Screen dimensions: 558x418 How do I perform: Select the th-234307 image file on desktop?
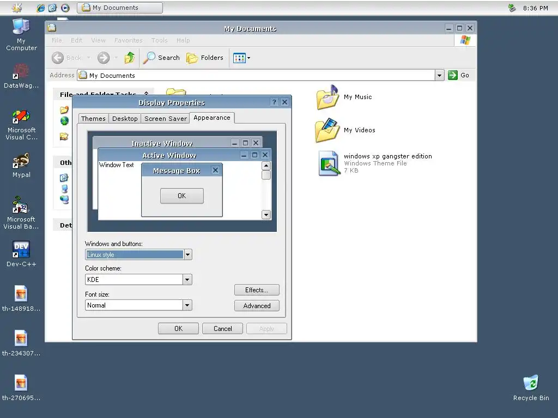21,343
